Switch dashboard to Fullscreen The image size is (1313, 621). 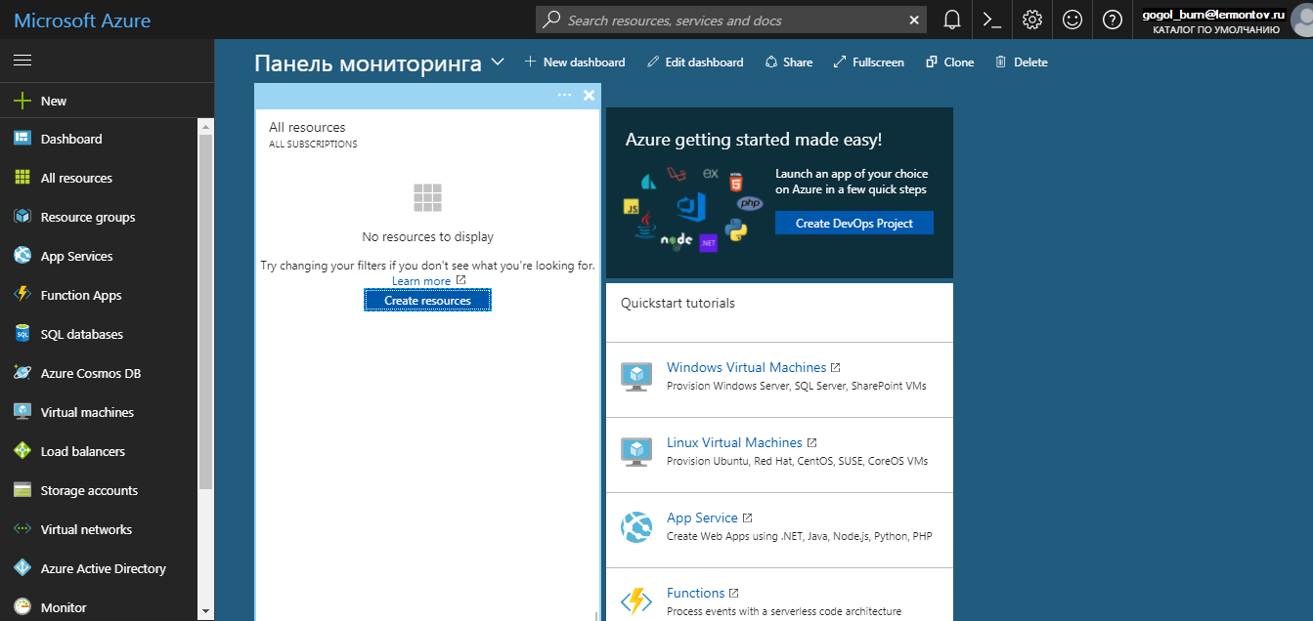[868, 62]
